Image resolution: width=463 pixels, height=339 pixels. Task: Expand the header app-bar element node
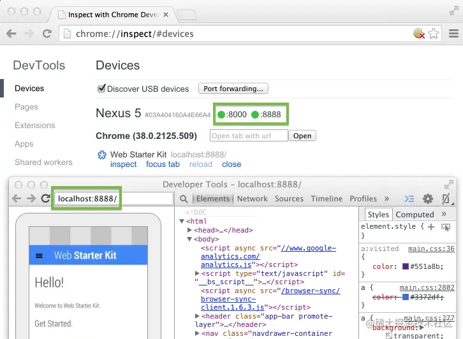point(197,316)
